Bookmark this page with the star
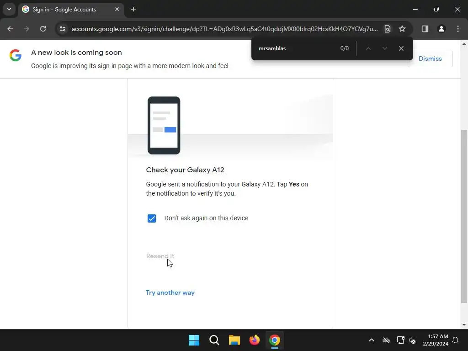 tap(402, 29)
